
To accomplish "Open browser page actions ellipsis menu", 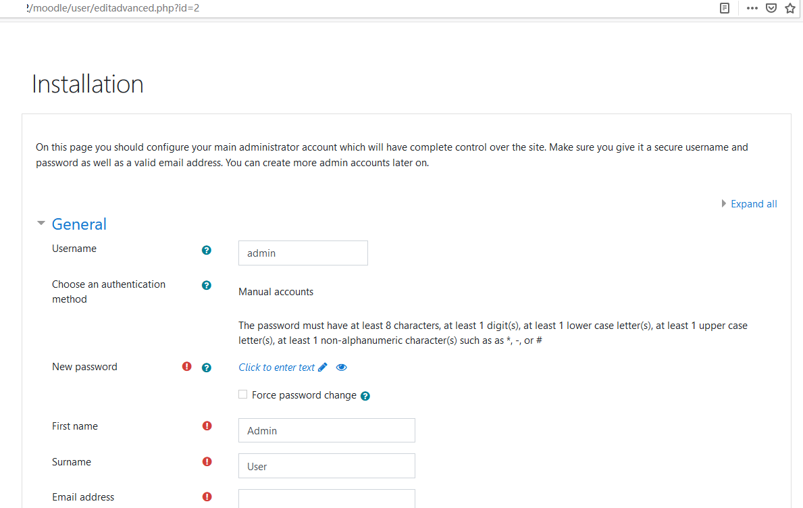I will tap(752, 8).
